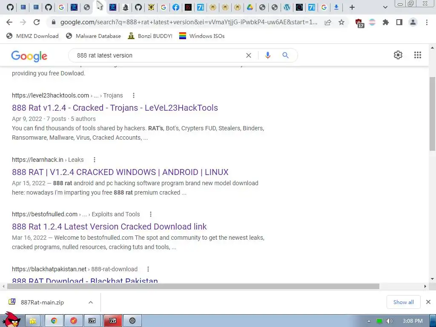
Task: Go back to the previous page
Action: click(x=9, y=22)
